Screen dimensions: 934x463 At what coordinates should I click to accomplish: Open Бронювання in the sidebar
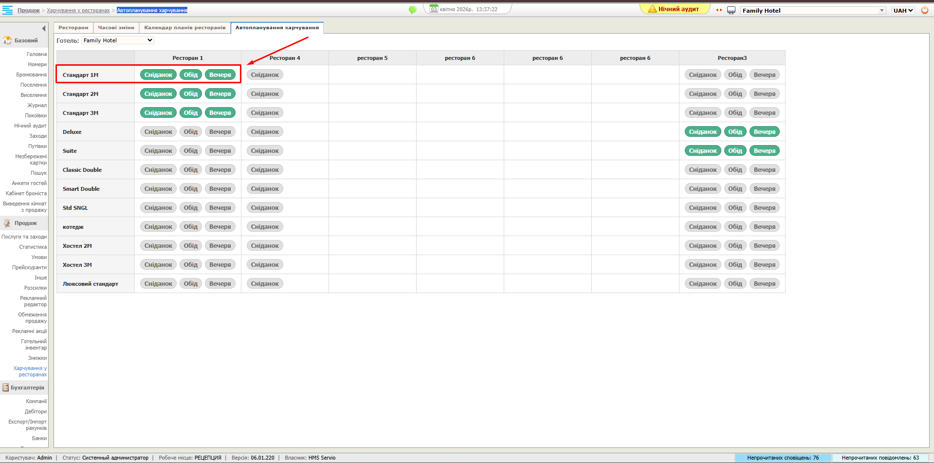tap(31, 74)
